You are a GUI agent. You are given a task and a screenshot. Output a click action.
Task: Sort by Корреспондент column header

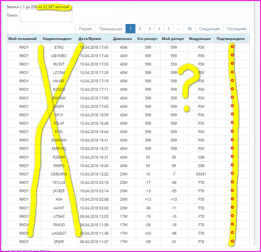57,39
